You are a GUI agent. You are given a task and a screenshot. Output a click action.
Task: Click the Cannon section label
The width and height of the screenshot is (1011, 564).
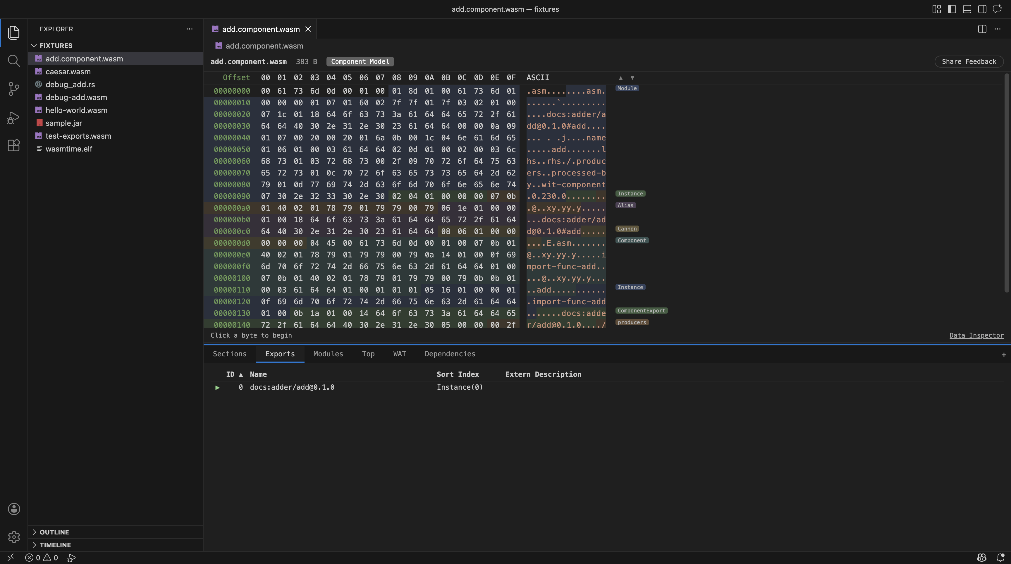pos(627,229)
